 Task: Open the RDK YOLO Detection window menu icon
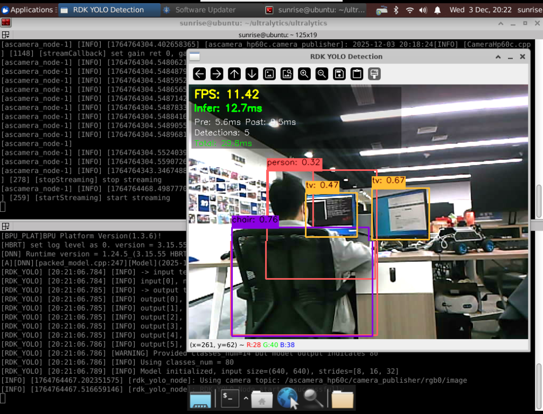(x=195, y=57)
